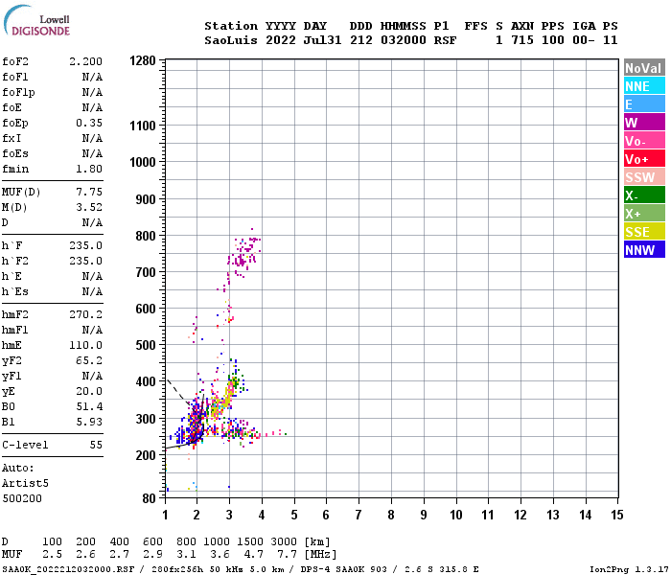
Task: Select the X+ light green legend swatch
Action: 644,214
